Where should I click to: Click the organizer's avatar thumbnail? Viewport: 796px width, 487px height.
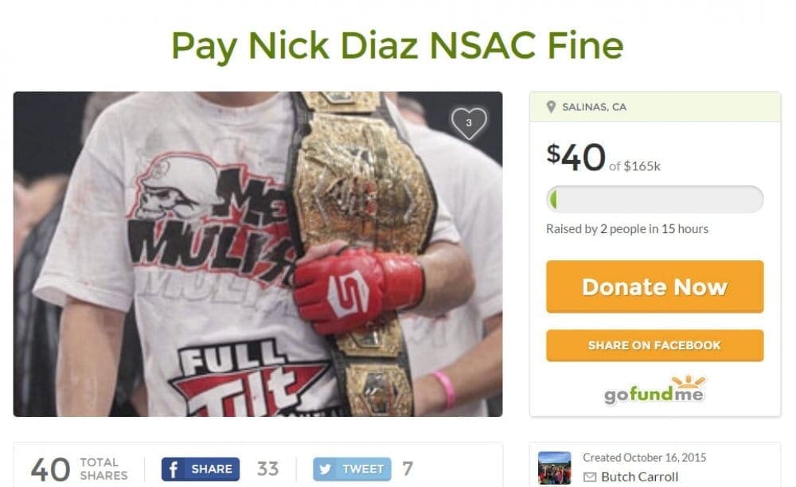pyautogui.click(x=554, y=468)
